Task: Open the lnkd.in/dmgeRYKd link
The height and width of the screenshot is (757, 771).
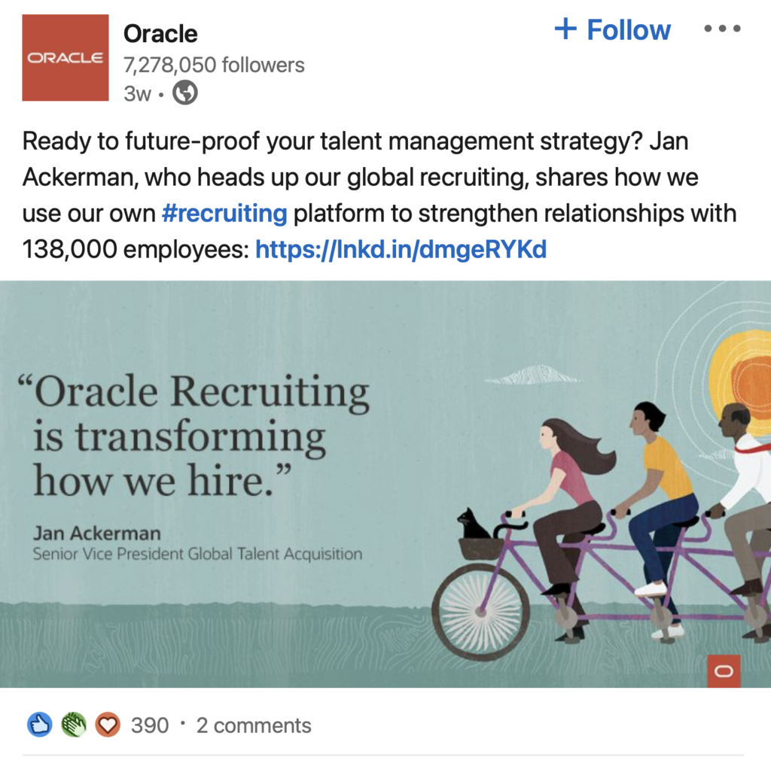Action: click(401, 249)
